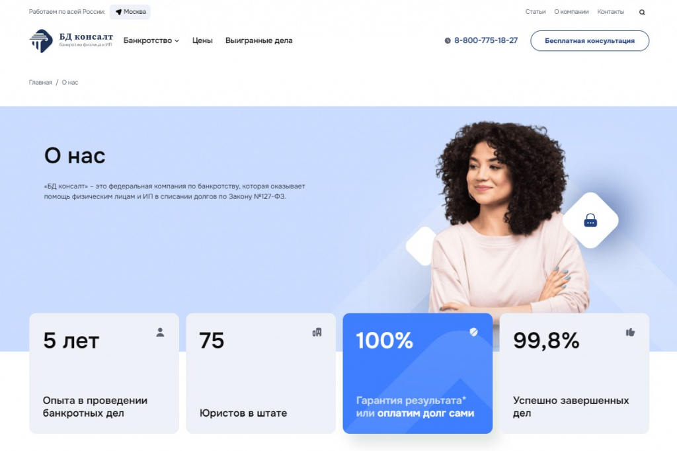This screenshot has width=677, height=451.
Task: Expand the Банкротство dropdown menu
Action: (151, 40)
